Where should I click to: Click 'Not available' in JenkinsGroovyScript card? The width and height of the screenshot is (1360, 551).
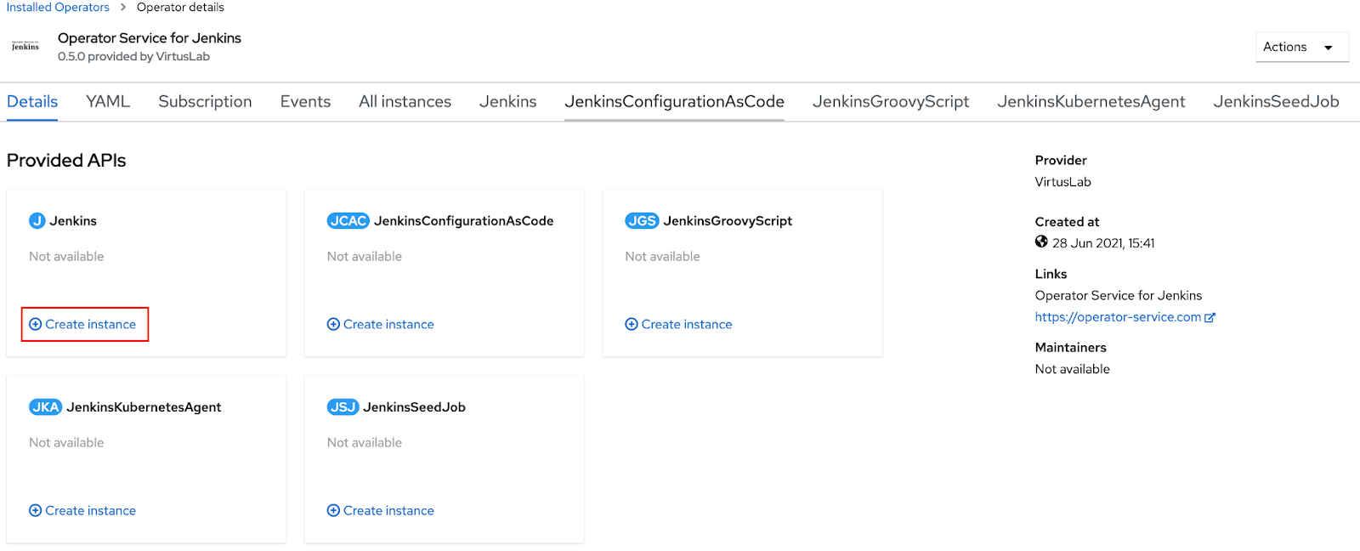pyautogui.click(x=662, y=256)
